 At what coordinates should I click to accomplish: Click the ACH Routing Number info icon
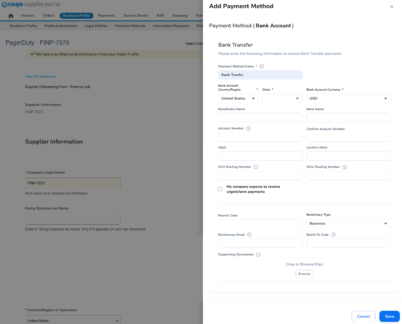click(256, 167)
